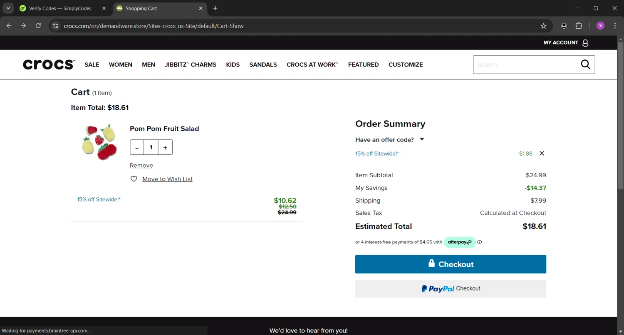Remove the 15% off Sitewide offer code

click(542, 153)
